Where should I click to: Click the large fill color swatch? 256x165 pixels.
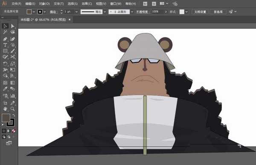(6, 118)
